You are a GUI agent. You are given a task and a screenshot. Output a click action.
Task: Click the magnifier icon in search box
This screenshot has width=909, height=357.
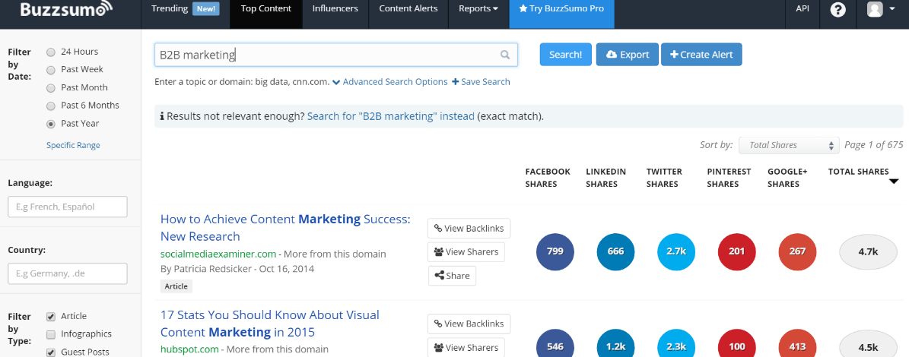[505, 55]
